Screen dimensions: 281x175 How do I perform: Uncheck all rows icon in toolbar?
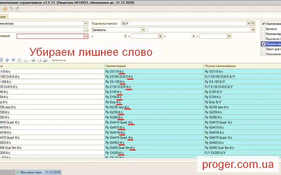click(x=39, y=60)
